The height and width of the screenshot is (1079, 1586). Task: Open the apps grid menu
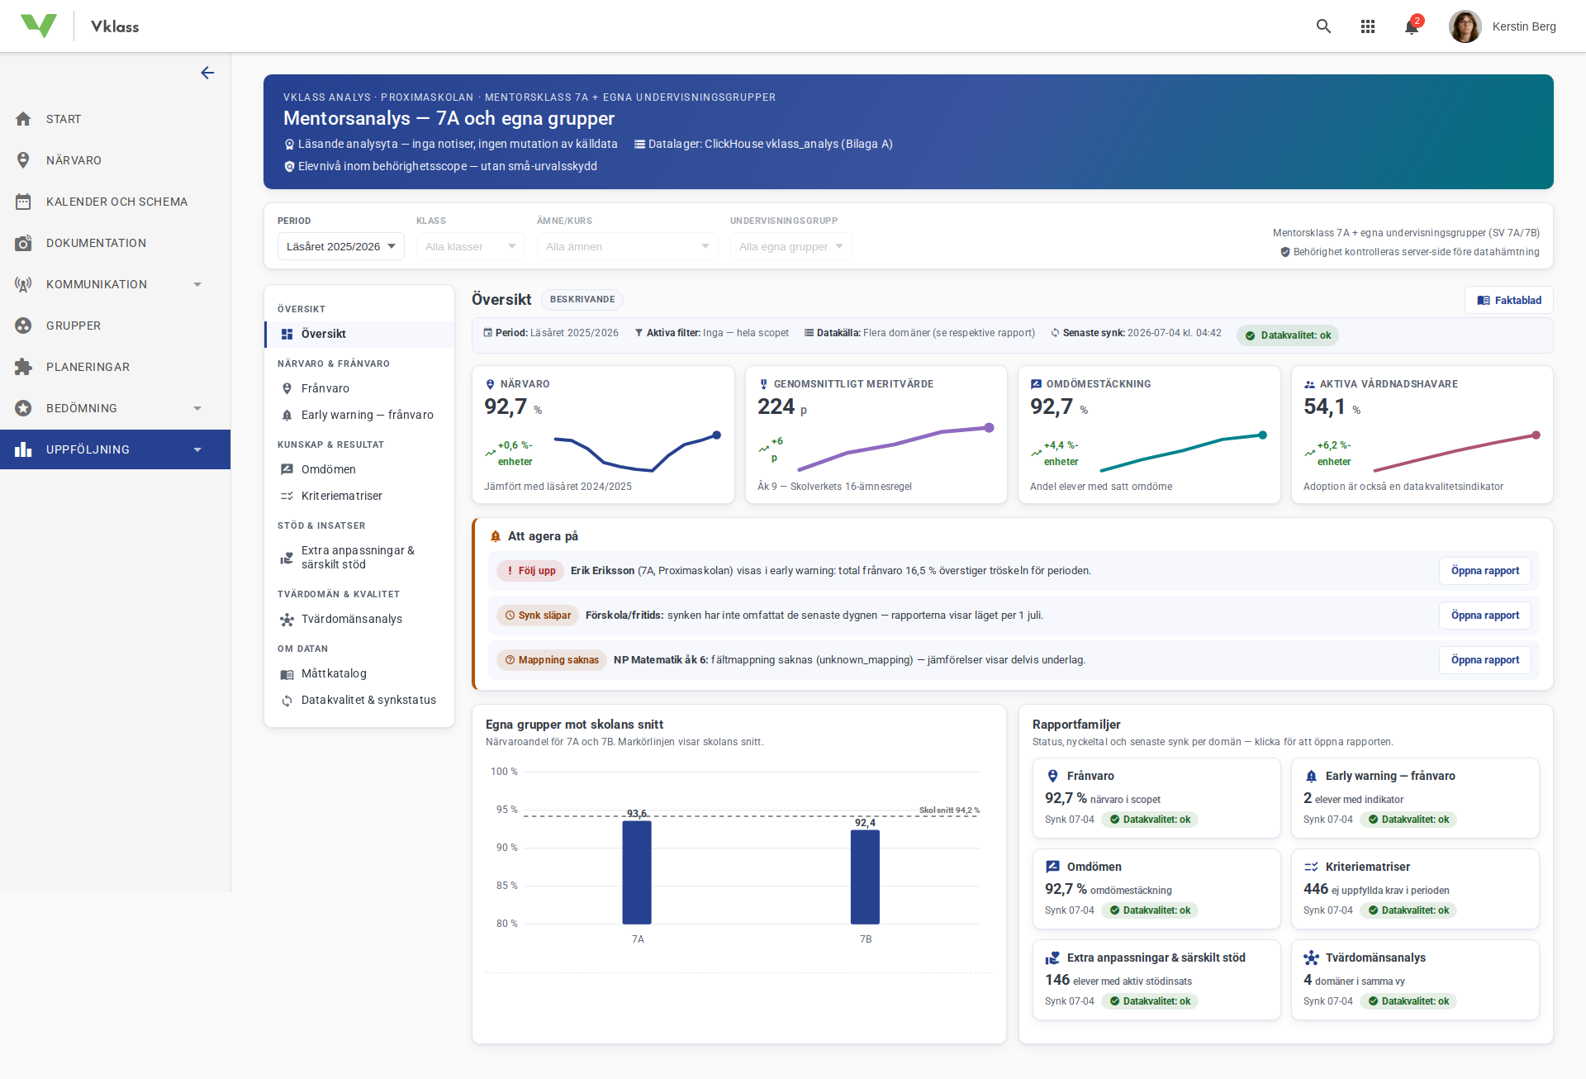pos(1368,26)
